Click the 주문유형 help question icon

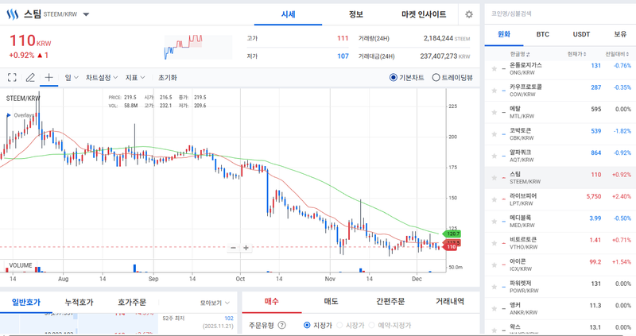pos(282,325)
